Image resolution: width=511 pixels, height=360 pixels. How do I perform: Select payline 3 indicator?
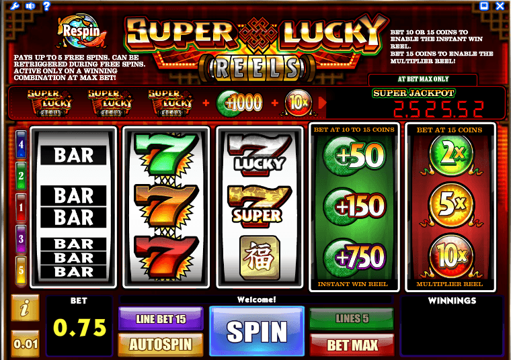tap(22, 239)
